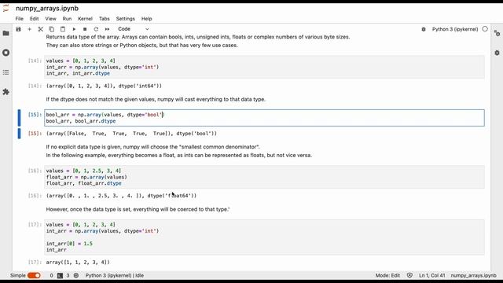Restart the kernel icon
The height and width of the screenshot is (283, 503).
(96, 29)
